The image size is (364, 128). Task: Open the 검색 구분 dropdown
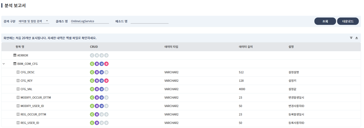34,21
